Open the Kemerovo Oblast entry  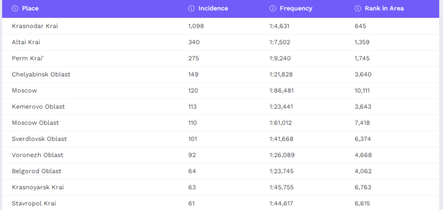point(38,107)
